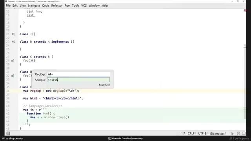
Task: Click the override gutter icon on line 32
Action: (x=13, y=76)
